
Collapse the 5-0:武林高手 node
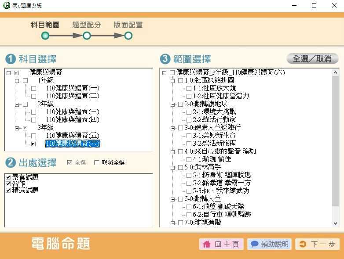(x=172, y=168)
